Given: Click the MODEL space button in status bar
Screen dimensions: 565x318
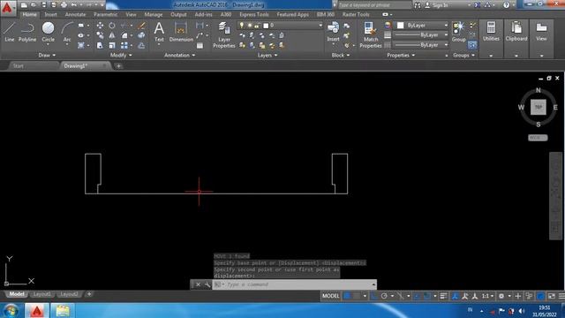Looking at the screenshot, I should 330,296.
